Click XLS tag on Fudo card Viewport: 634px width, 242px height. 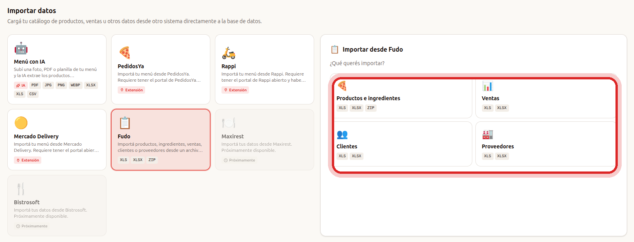point(123,160)
